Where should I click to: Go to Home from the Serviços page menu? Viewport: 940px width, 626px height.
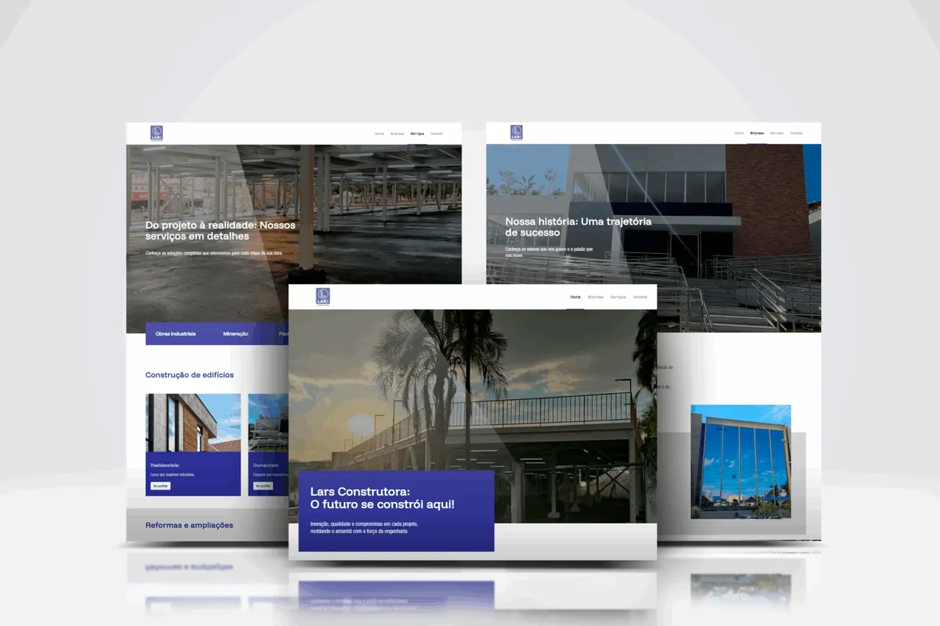pos(379,134)
